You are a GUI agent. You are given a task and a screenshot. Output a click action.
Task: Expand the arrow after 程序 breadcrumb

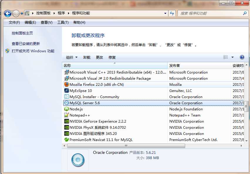(x=69, y=13)
